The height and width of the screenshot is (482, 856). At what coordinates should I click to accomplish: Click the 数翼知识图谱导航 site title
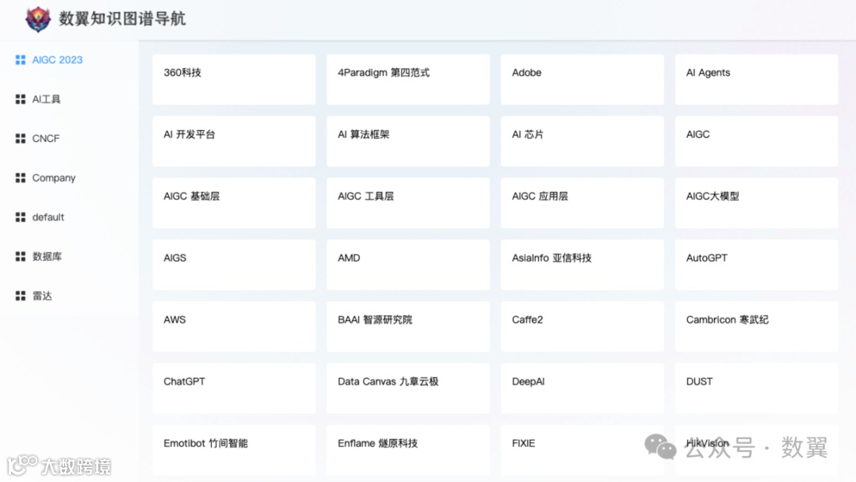coord(122,18)
